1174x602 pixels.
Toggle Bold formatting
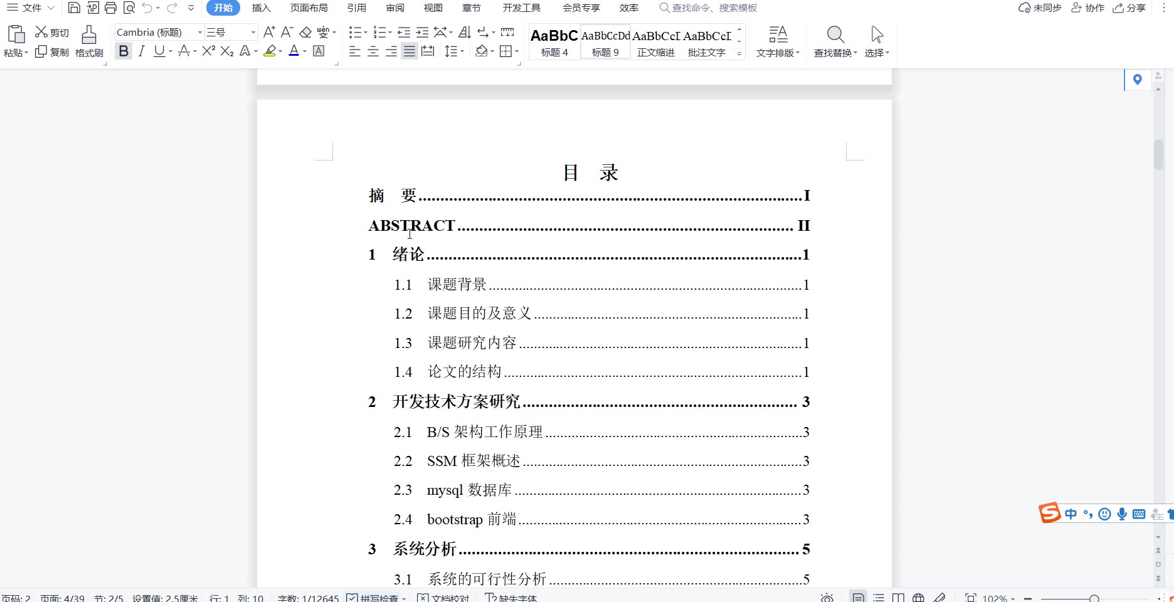point(124,51)
